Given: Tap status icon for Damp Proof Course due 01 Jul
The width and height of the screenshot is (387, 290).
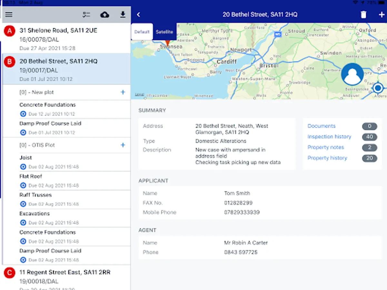Looking at the screenshot, I should point(23,132).
